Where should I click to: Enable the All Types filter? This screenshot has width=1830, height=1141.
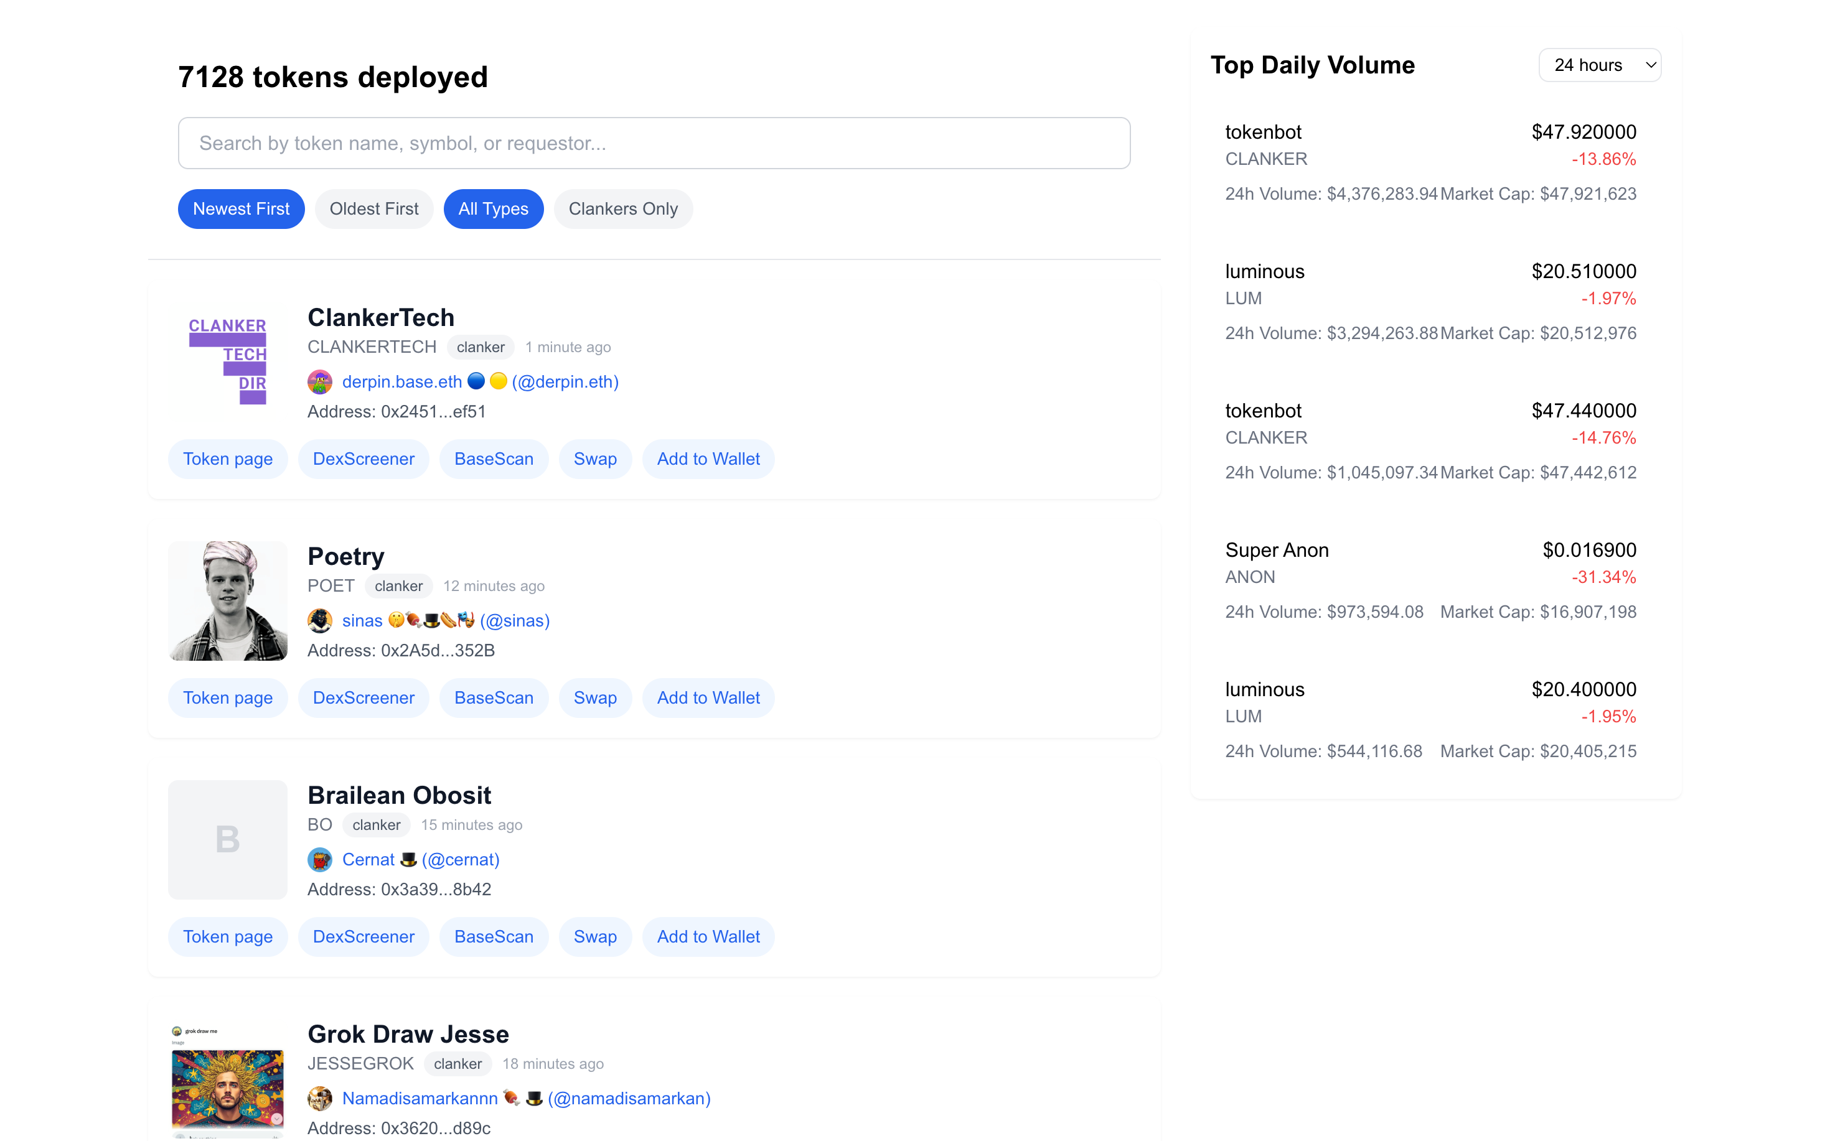coord(493,209)
